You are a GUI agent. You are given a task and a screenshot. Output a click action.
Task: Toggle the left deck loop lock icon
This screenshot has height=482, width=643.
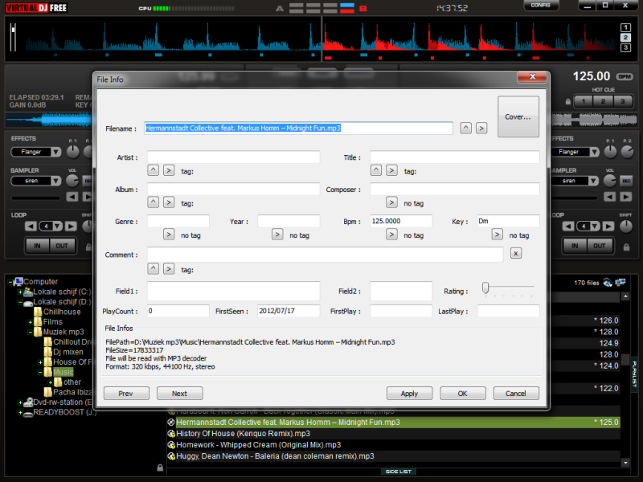[x=88, y=247]
